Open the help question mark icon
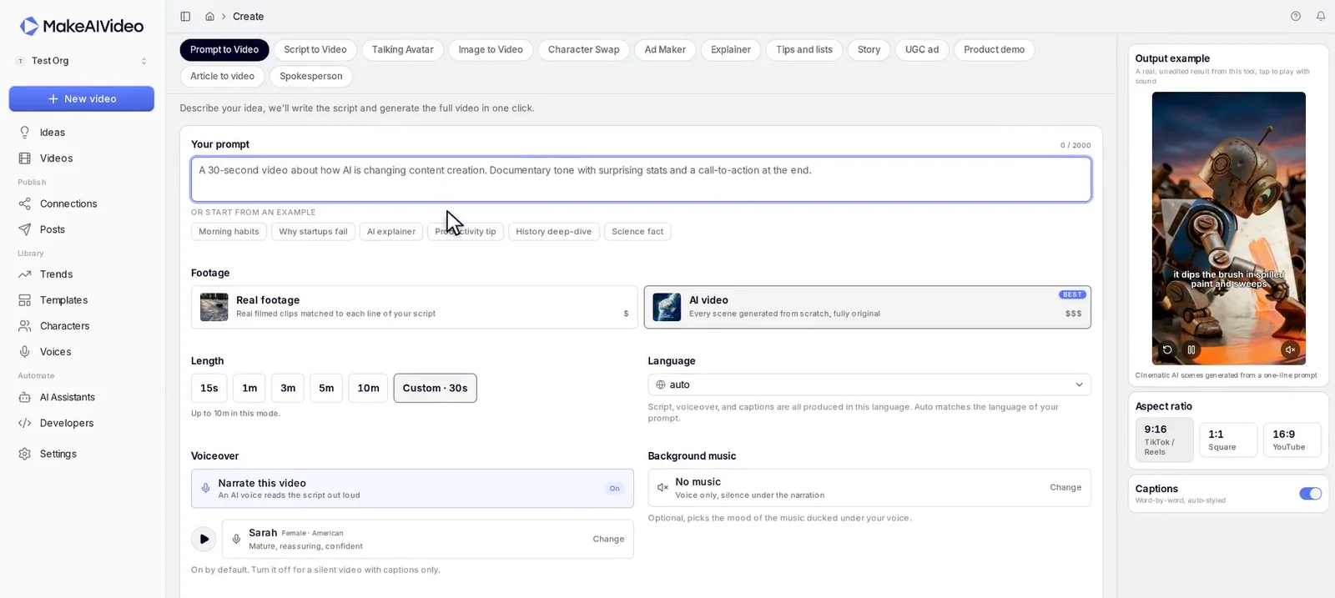 pyautogui.click(x=1296, y=16)
